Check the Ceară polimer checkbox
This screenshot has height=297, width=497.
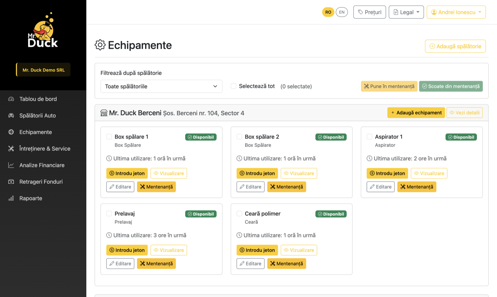click(239, 214)
